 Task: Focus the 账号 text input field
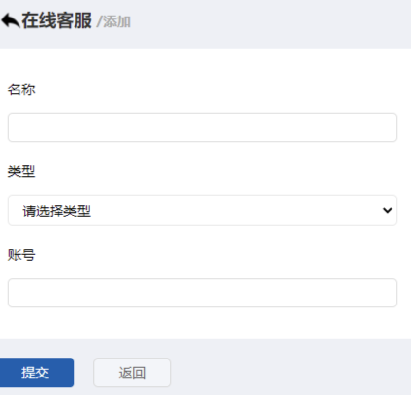click(203, 293)
